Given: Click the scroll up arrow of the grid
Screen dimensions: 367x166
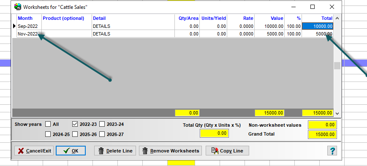Looking at the screenshot, I should (337, 18).
